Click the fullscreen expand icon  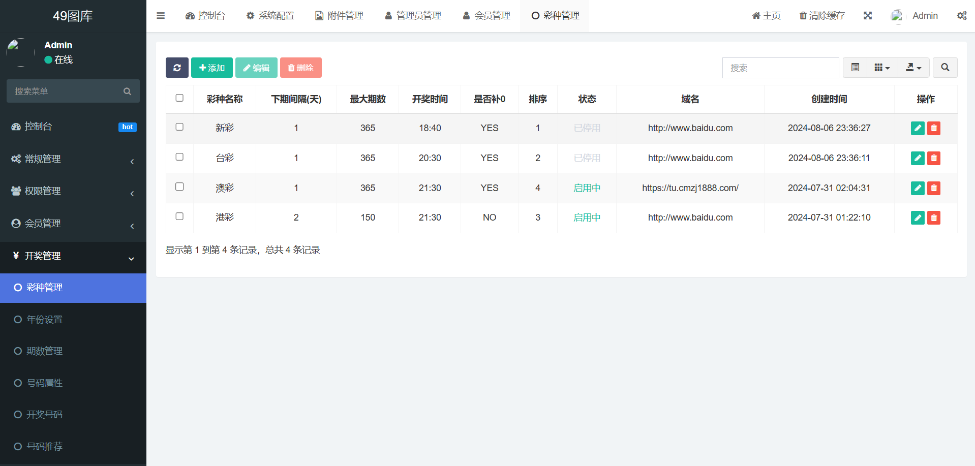click(868, 16)
